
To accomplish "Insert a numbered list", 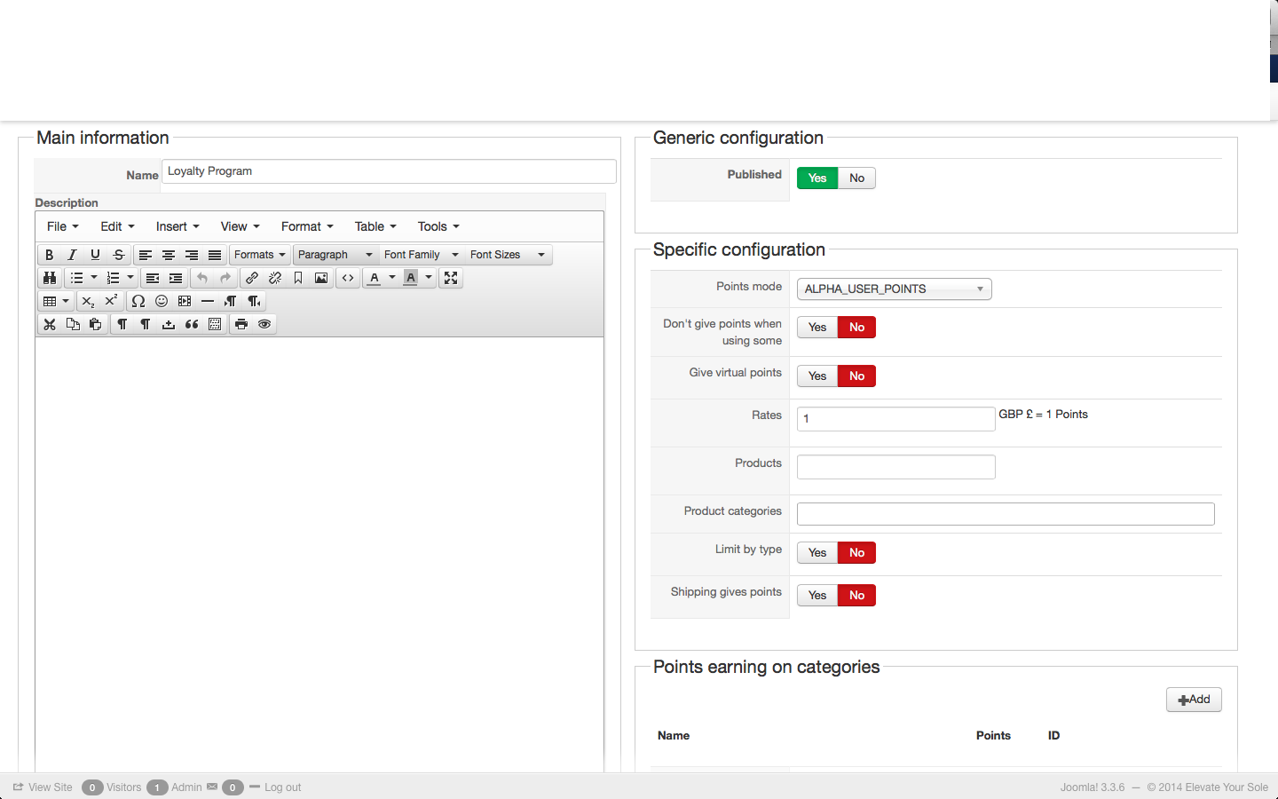I will pos(113,278).
